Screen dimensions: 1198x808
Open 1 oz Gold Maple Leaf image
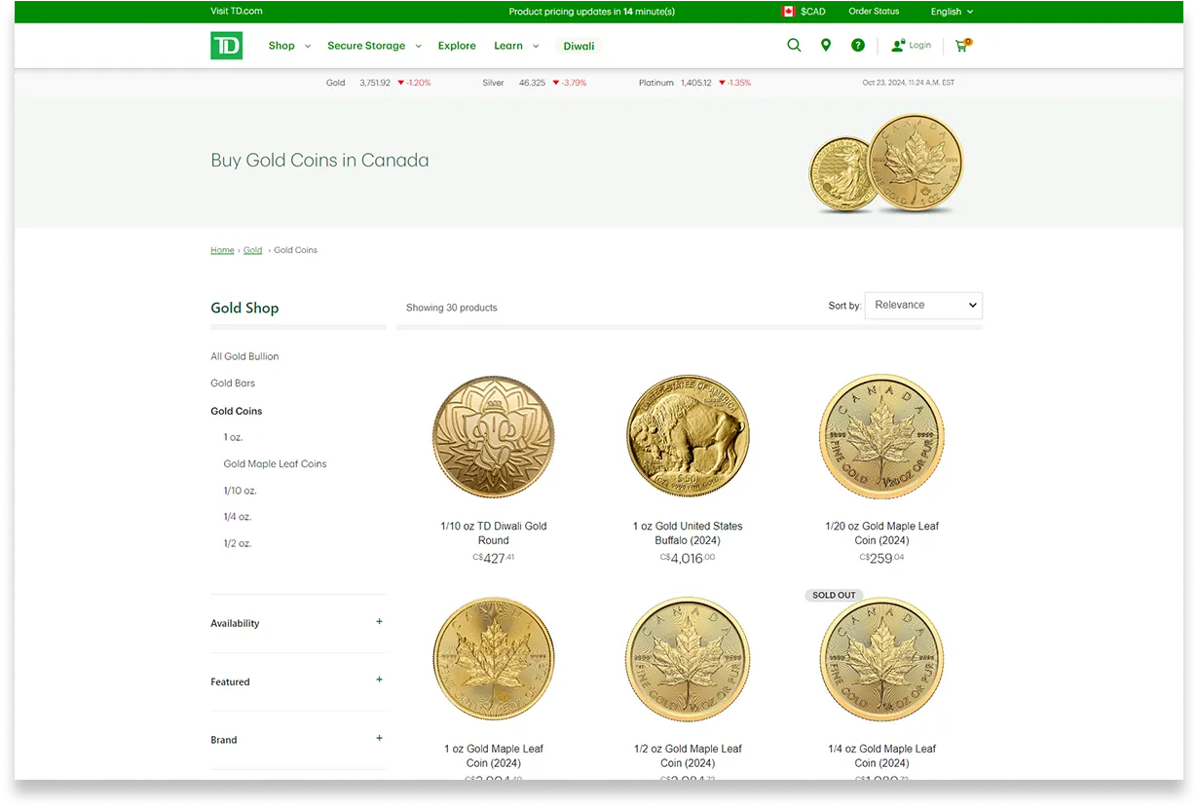coord(494,660)
